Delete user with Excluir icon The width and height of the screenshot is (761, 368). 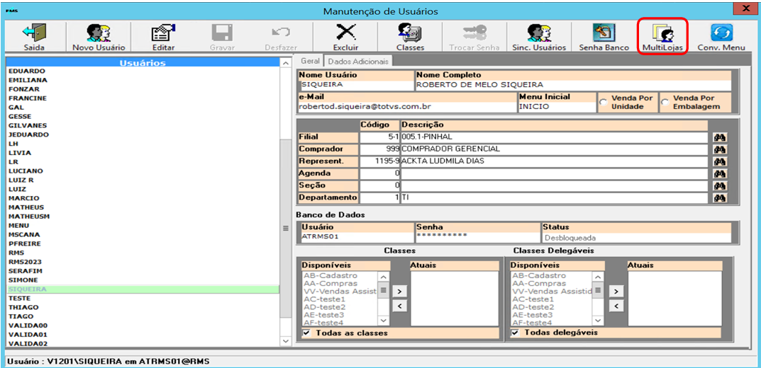(345, 33)
